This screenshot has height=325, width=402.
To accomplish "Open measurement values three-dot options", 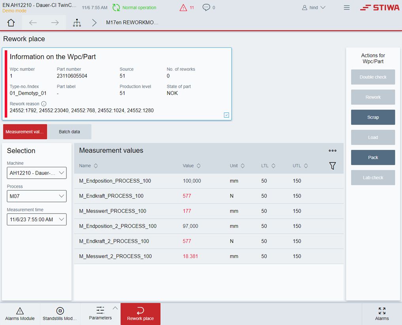I will point(332,151).
